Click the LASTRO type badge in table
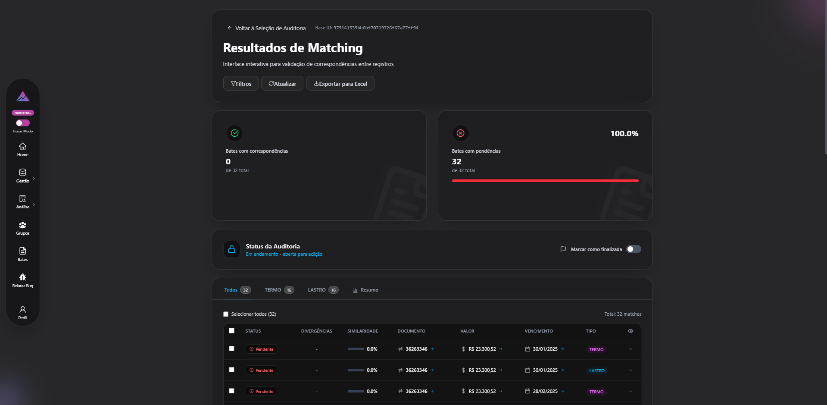This screenshot has height=405, width=827. point(597,371)
